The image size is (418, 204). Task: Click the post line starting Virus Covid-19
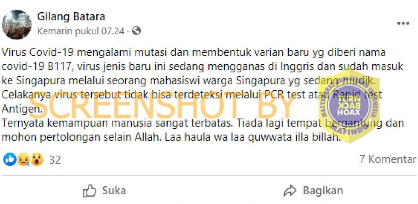tap(193, 53)
